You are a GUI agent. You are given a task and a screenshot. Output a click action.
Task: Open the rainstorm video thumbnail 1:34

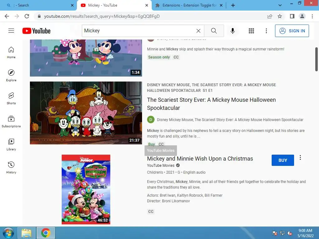pos(86,58)
